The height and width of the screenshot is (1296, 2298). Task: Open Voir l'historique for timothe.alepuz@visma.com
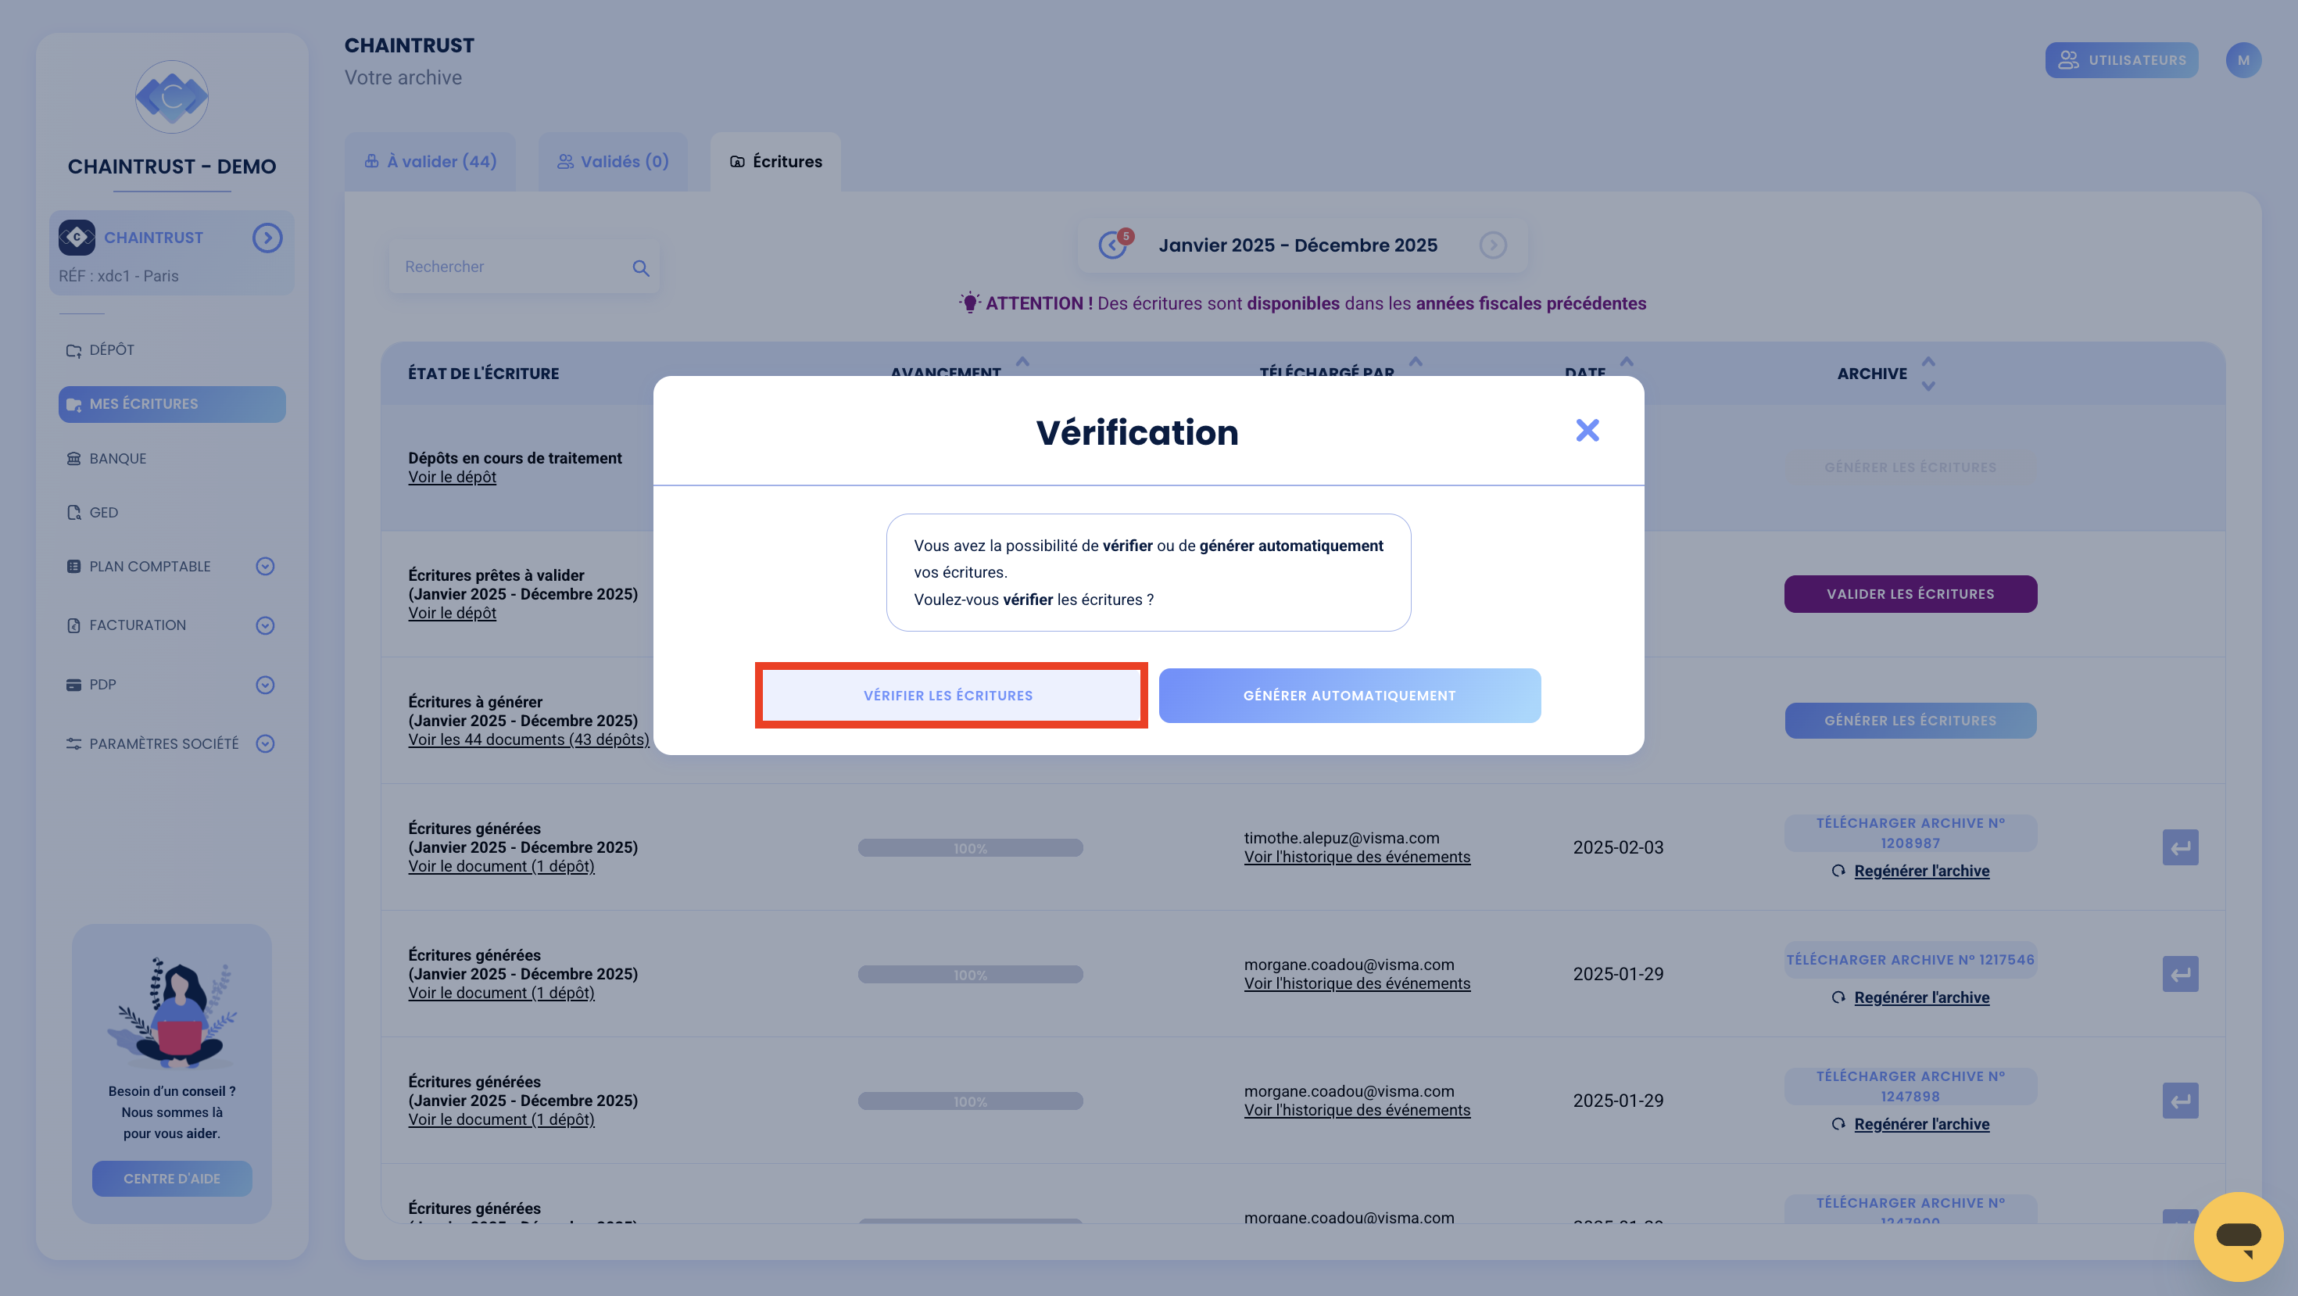tap(1357, 857)
